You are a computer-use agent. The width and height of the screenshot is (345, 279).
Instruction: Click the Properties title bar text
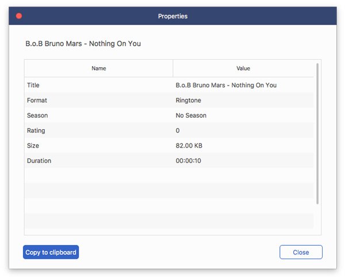click(x=172, y=16)
